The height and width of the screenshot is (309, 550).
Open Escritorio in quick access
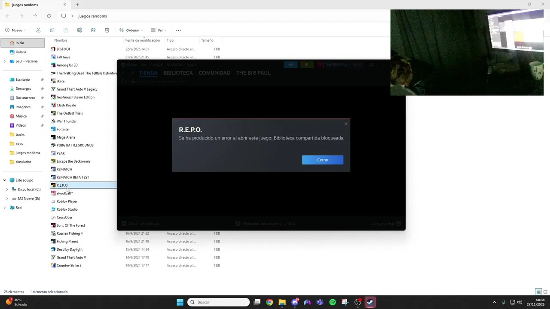click(x=22, y=79)
